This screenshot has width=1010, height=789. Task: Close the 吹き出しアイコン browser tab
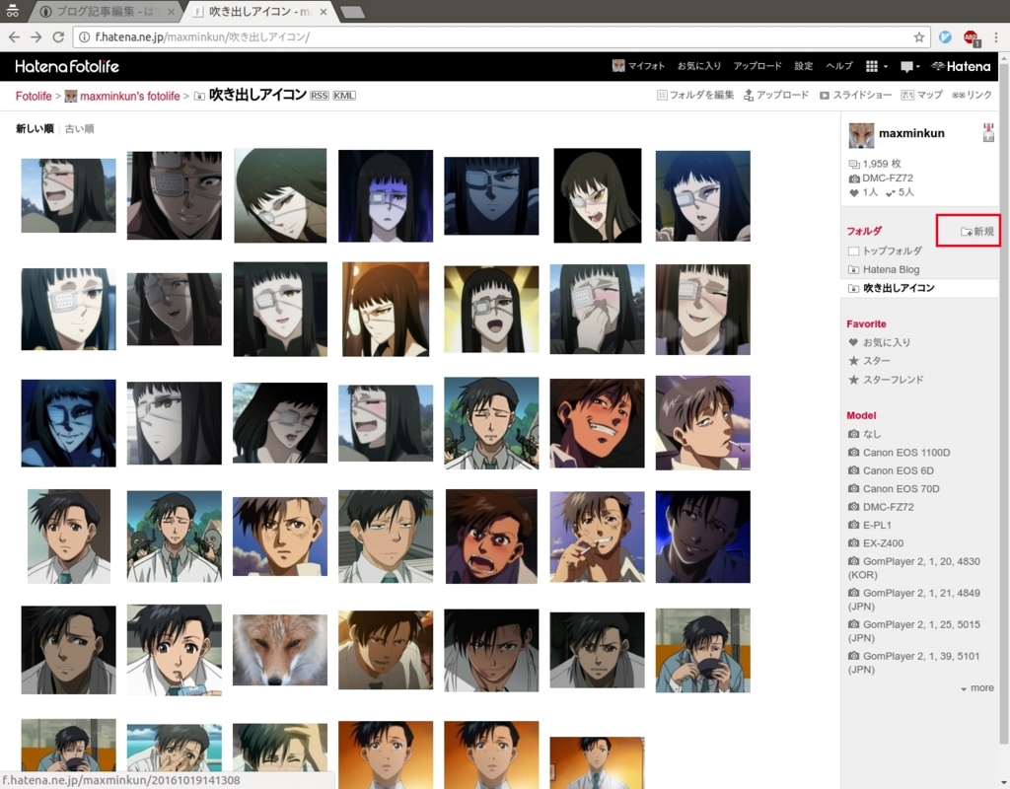coord(324,12)
